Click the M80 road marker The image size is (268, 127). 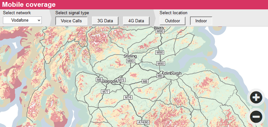(130, 61)
